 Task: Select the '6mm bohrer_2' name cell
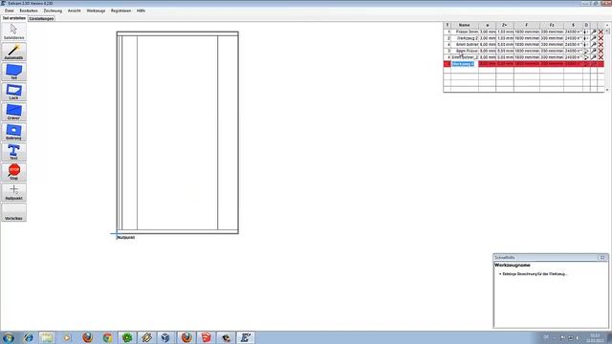[x=465, y=57]
